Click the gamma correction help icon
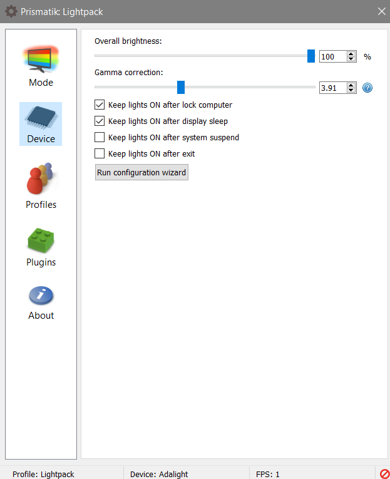Viewport: 390px width, 479px height. coord(367,88)
